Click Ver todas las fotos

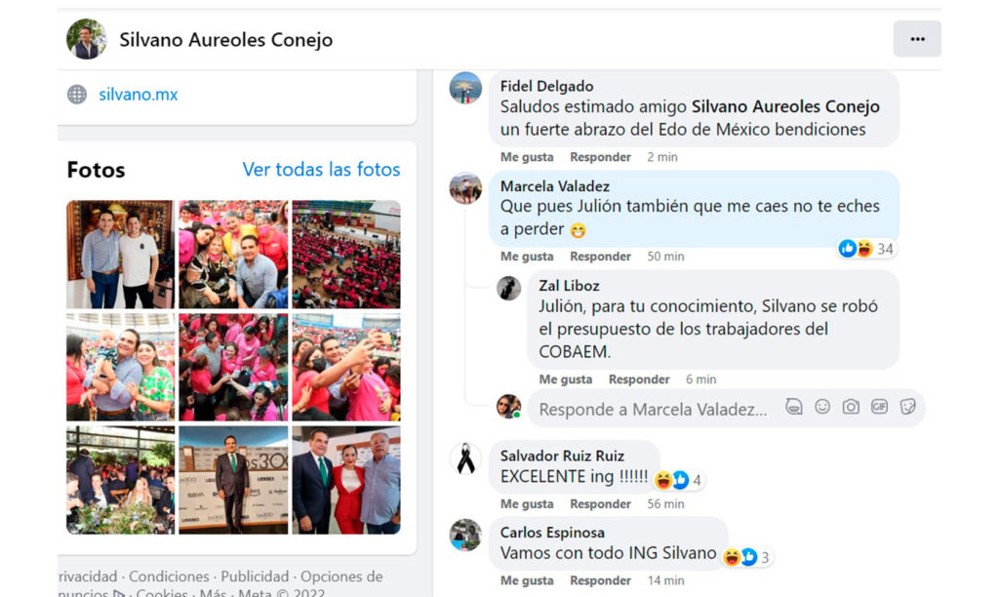pyautogui.click(x=321, y=170)
